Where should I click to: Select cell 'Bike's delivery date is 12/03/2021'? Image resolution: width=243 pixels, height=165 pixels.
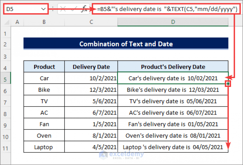(x=173, y=90)
